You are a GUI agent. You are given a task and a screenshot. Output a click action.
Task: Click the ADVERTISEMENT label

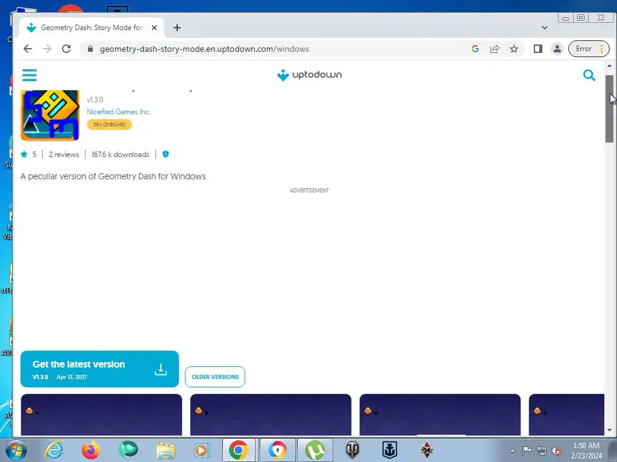coord(309,191)
